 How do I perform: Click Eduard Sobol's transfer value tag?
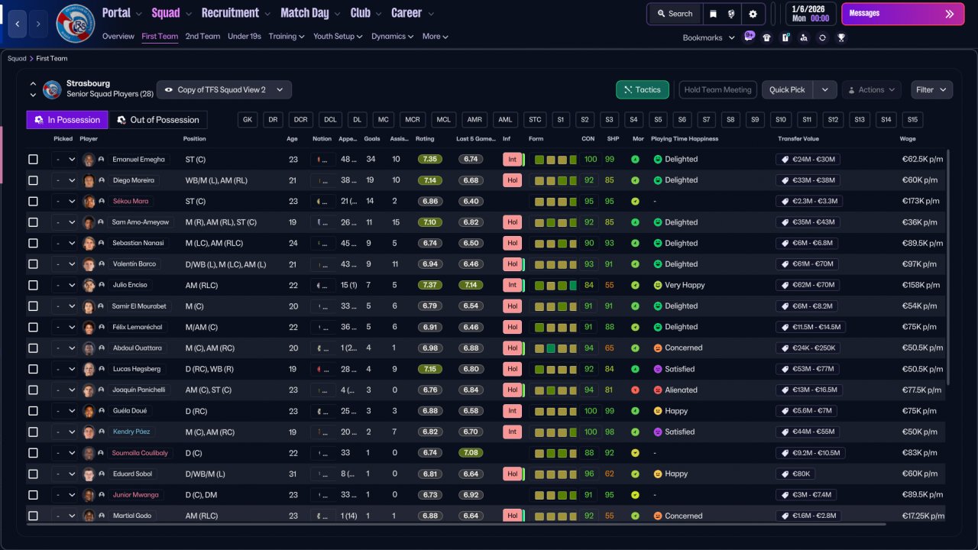[797, 474]
